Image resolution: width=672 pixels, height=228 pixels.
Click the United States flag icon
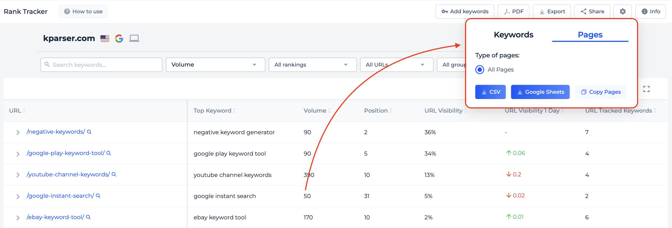105,38
